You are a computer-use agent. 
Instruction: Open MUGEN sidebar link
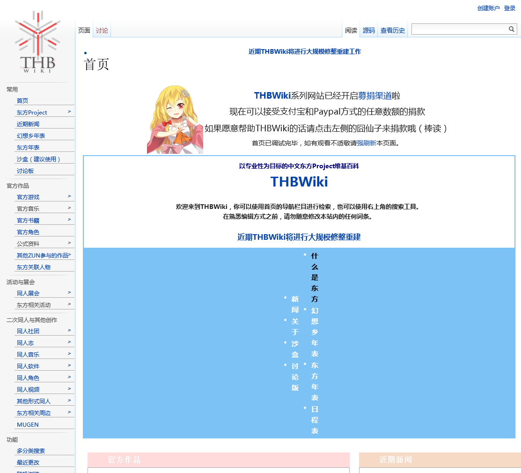point(28,424)
